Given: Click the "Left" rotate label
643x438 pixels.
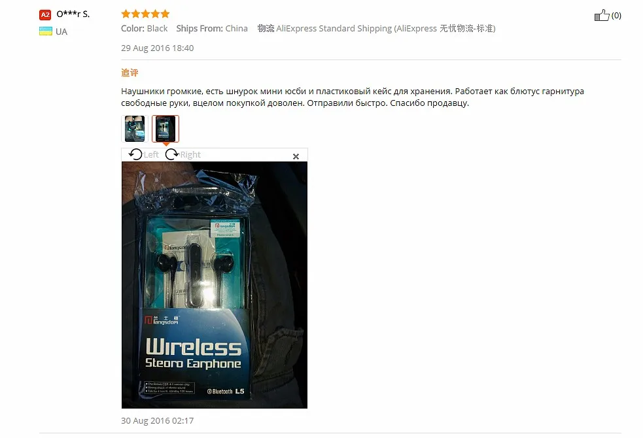Looking at the screenshot, I should point(151,154).
